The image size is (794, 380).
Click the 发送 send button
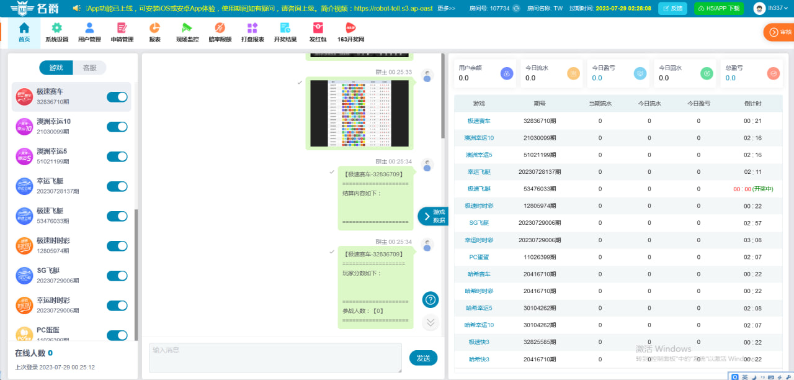[423, 358]
